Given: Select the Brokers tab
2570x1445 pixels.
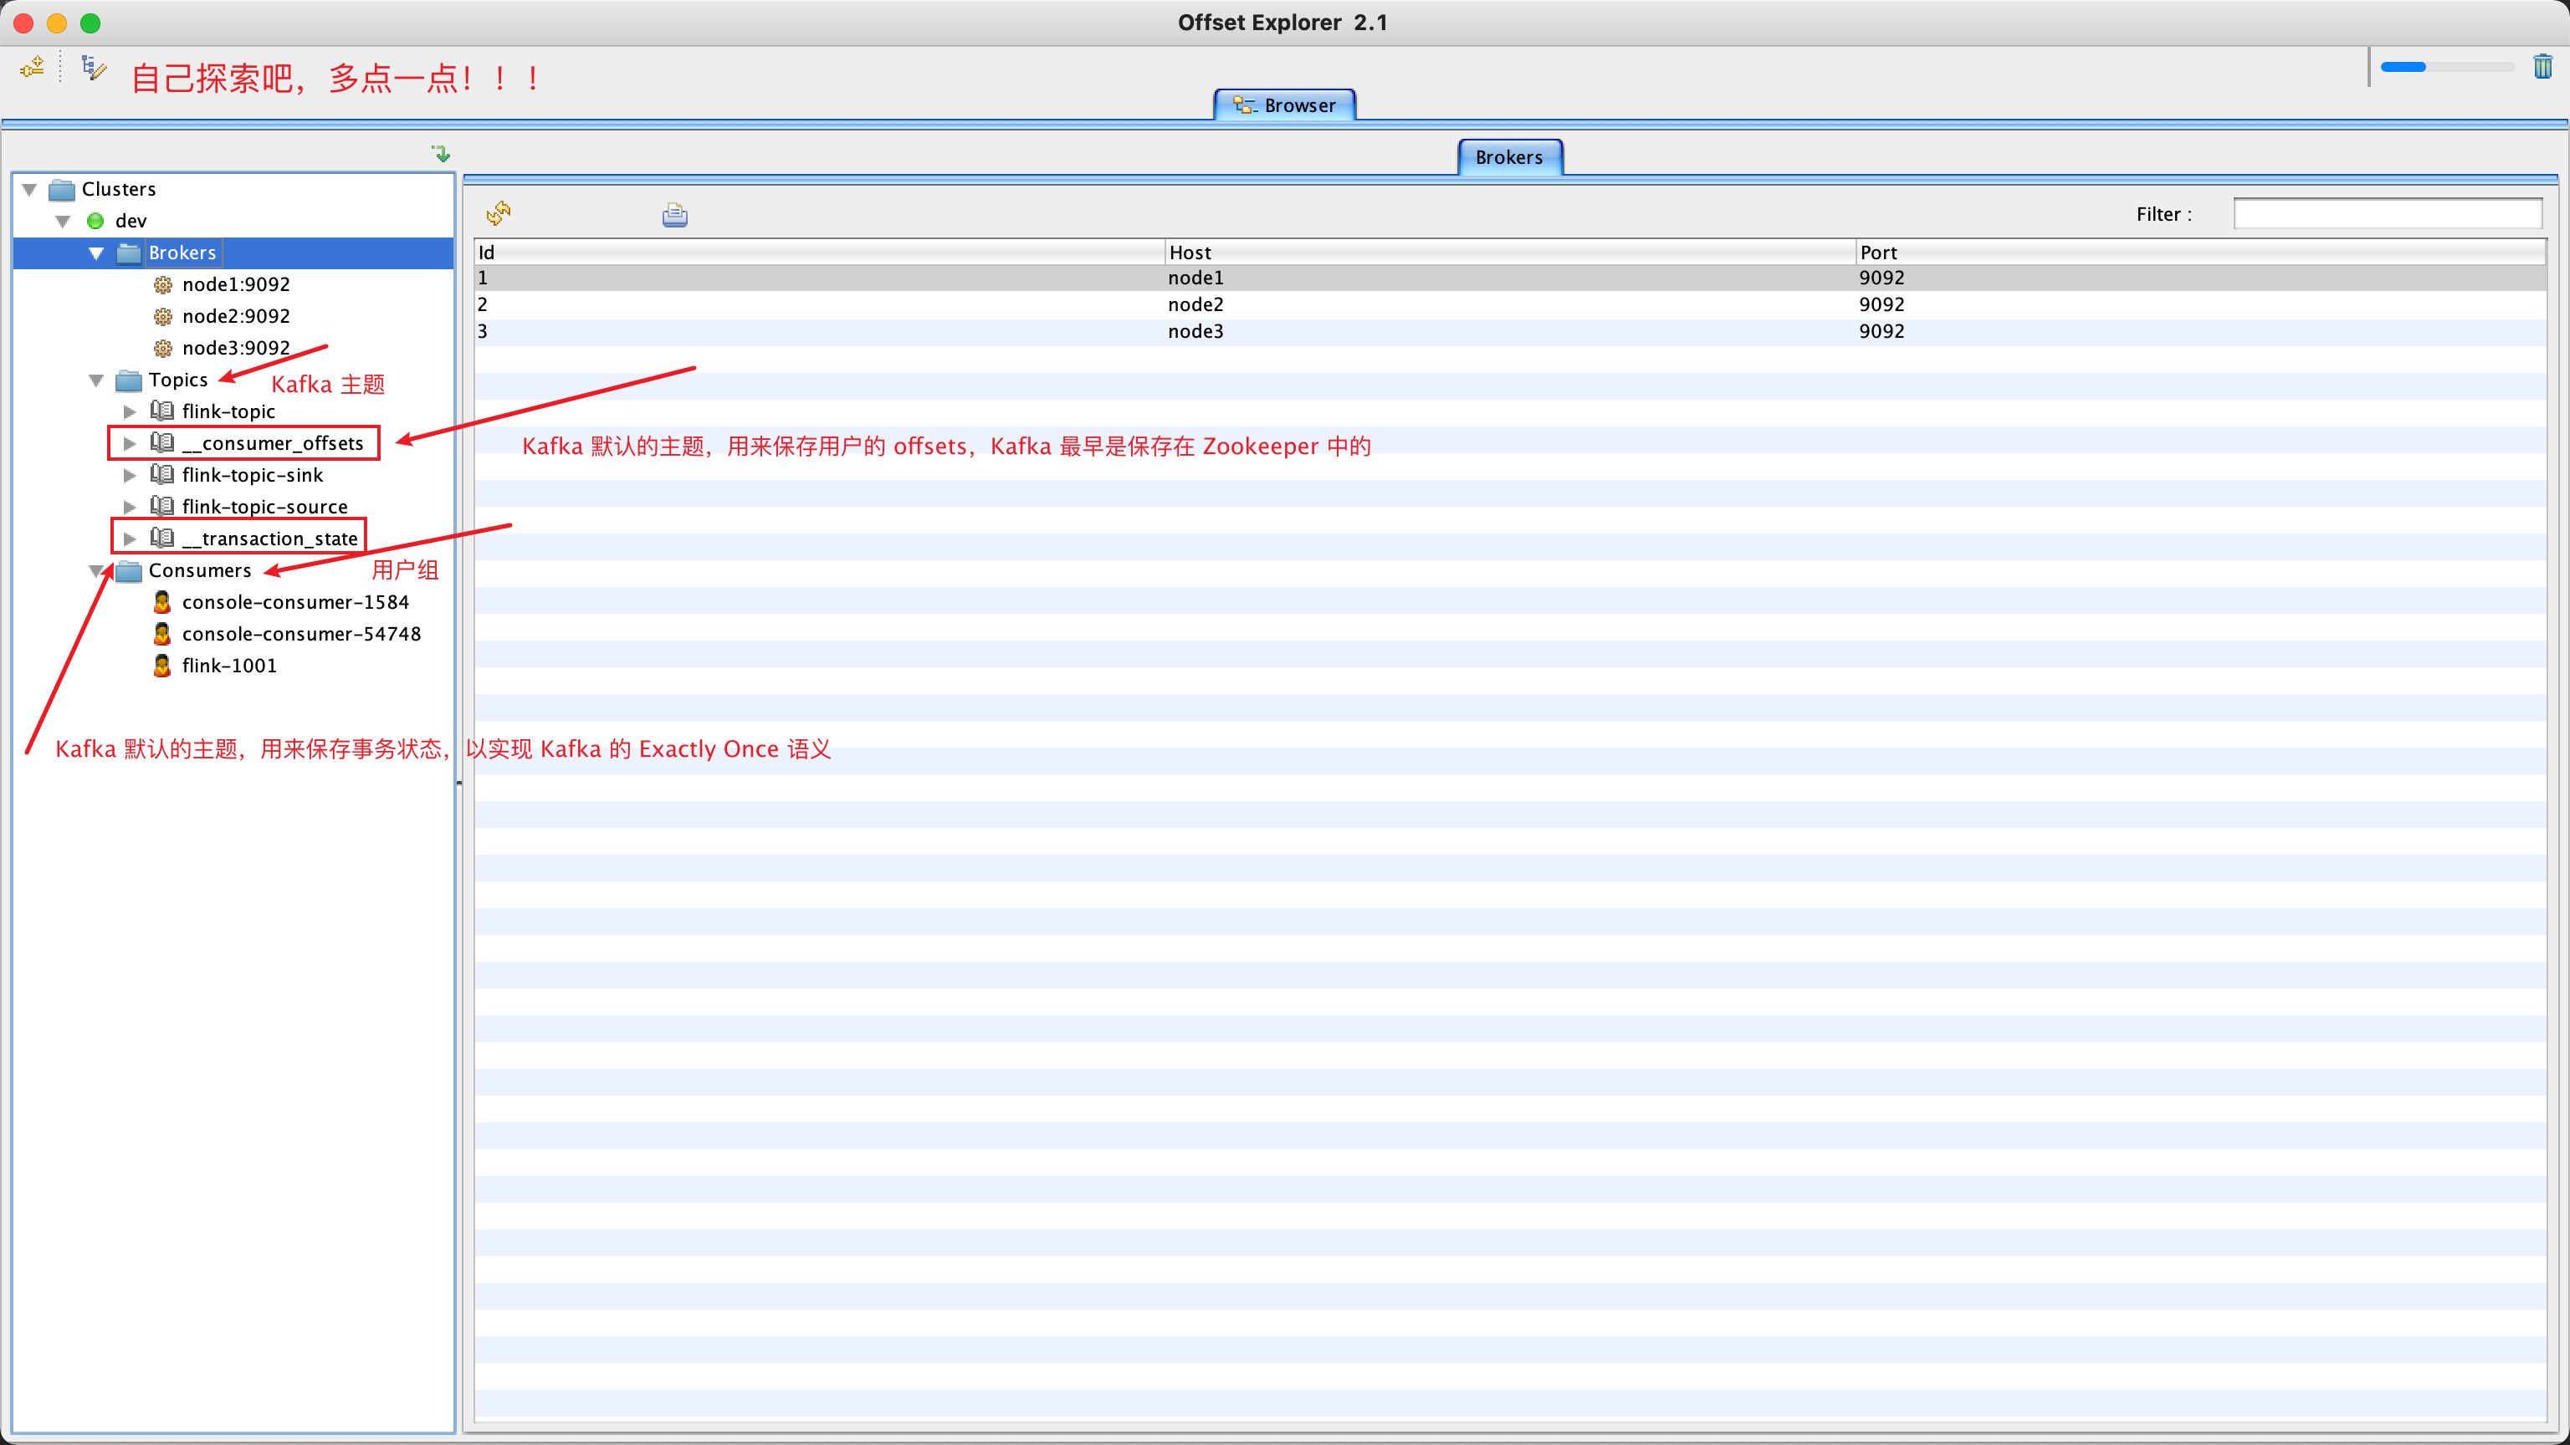Looking at the screenshot, I should point(1508,156).
